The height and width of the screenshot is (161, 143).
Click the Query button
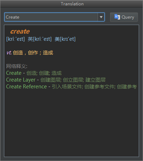pyautogui.click(x=124, y=17)
